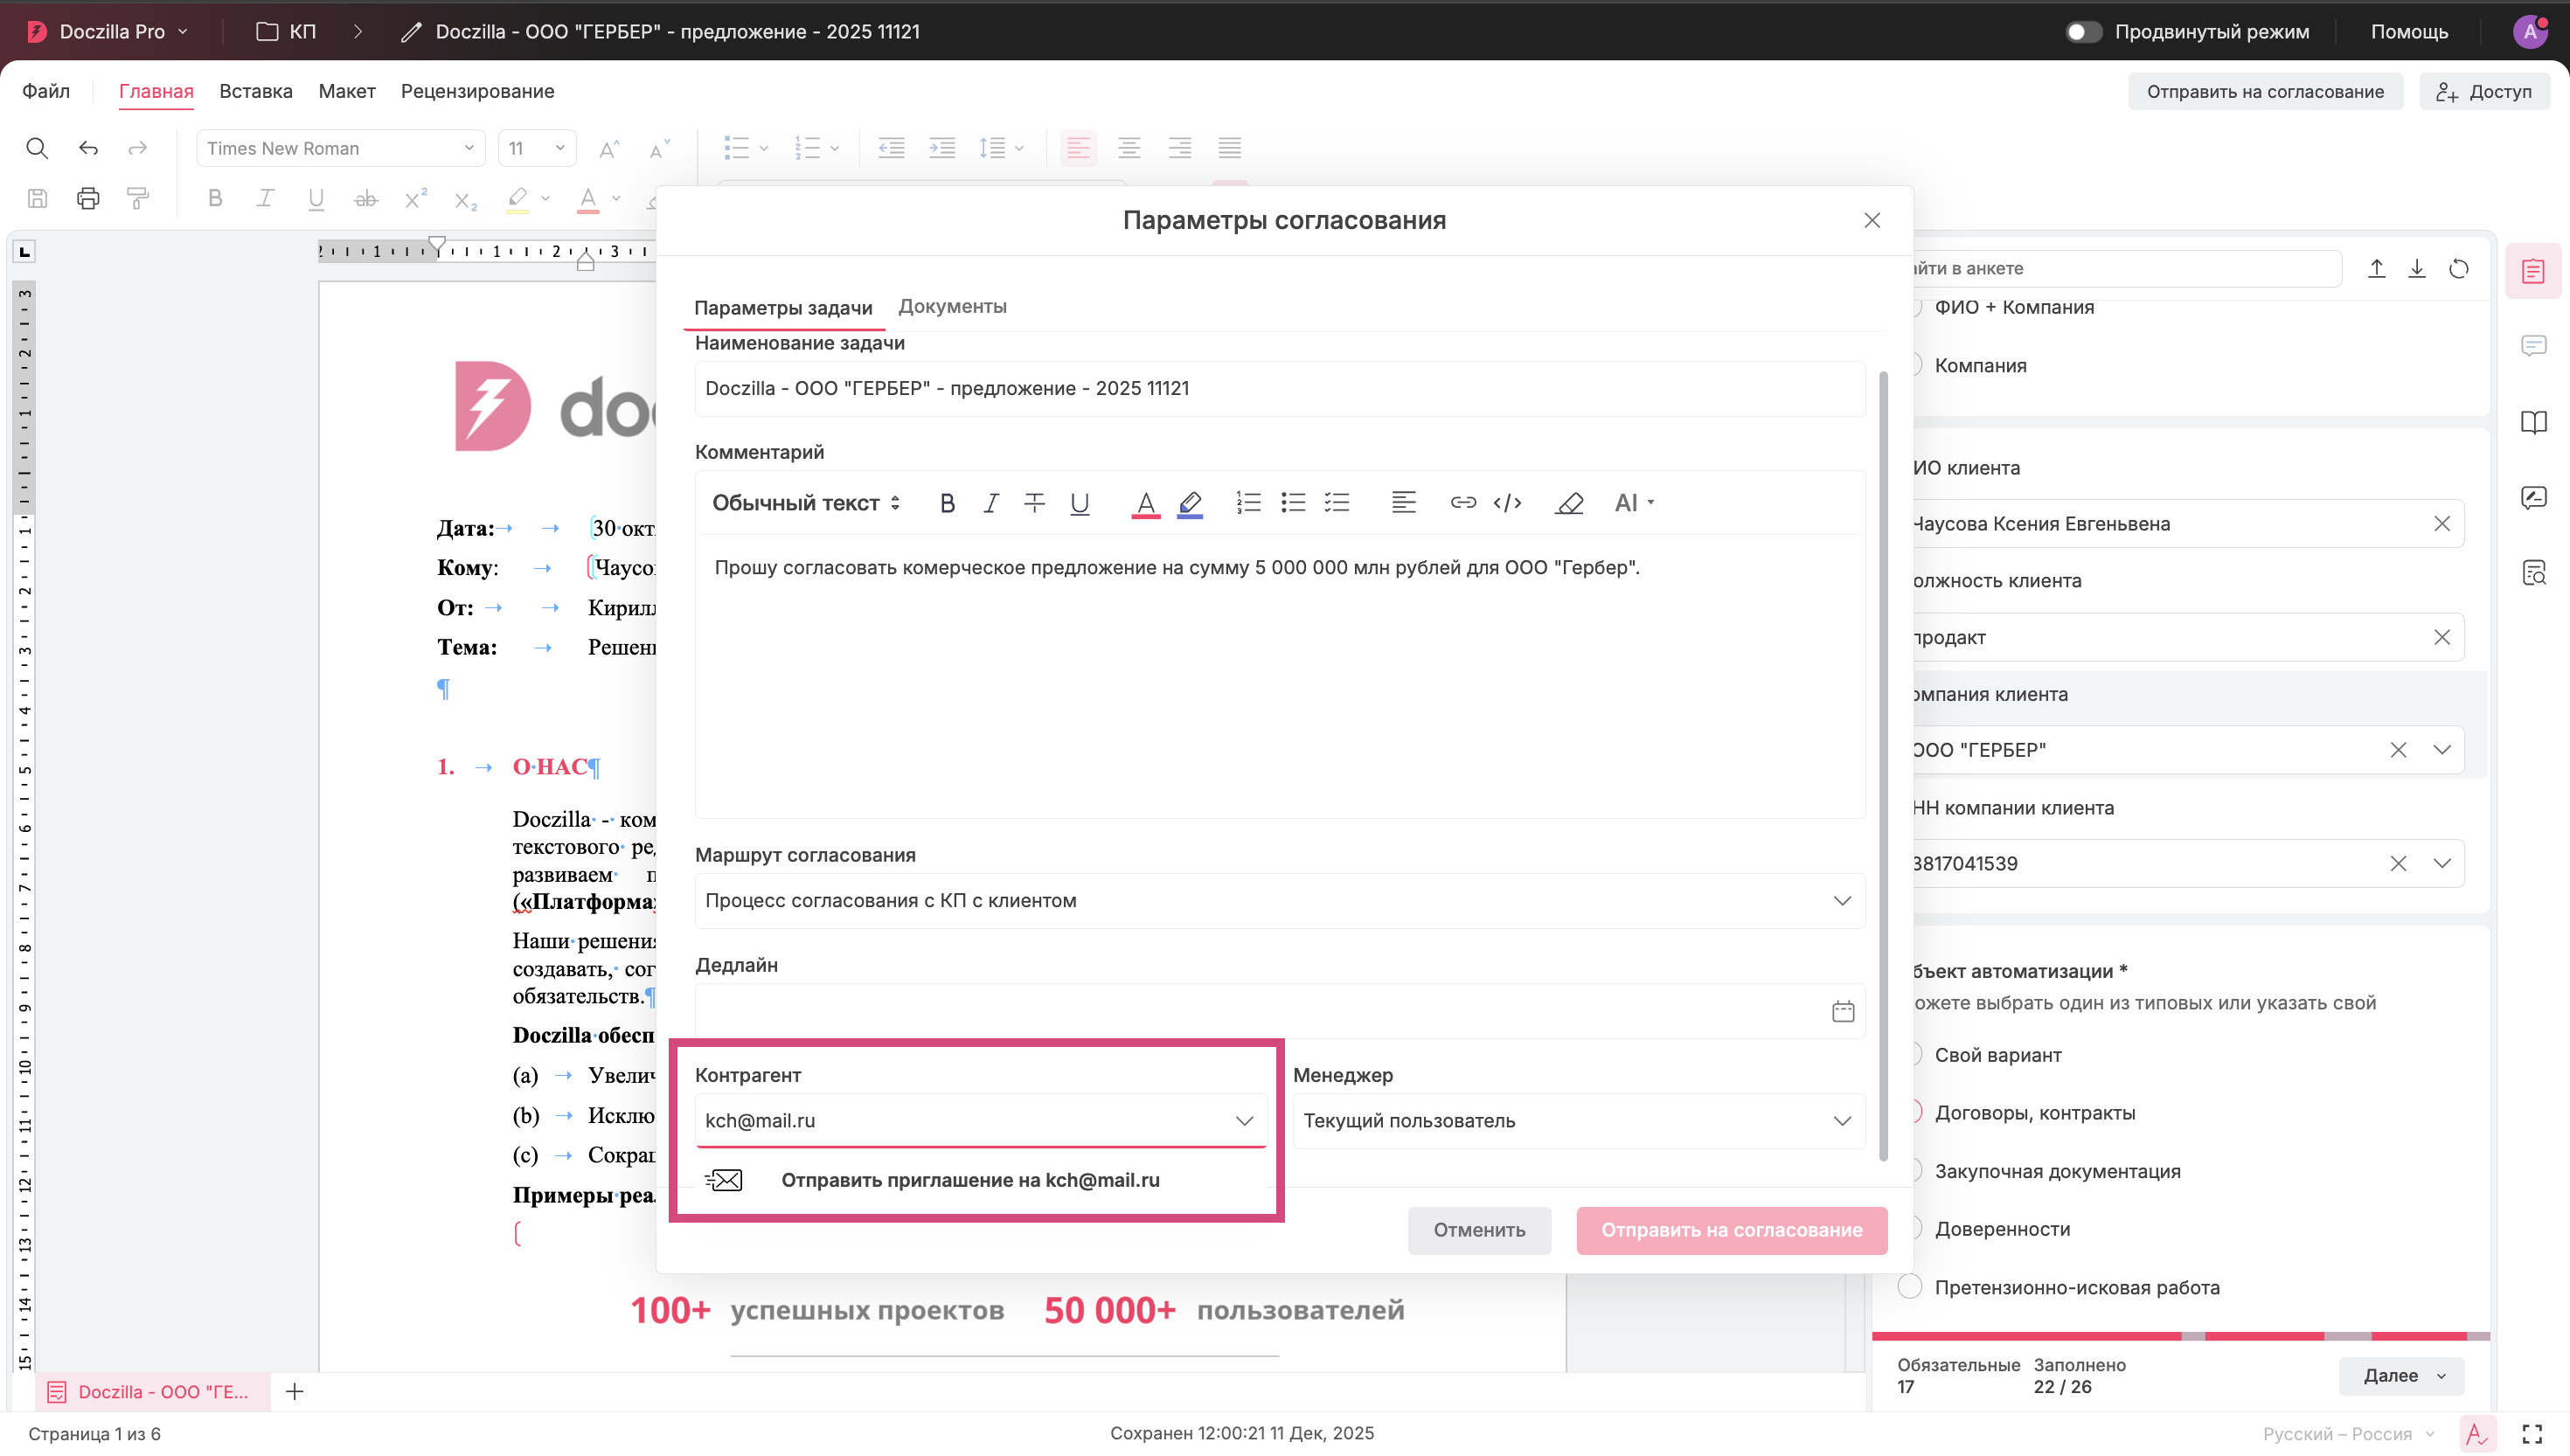Viewport: 2570px width, 1456px height.
Task: Reset the questionnaire with refresh icon
Action: click(x=2459, y=268)
